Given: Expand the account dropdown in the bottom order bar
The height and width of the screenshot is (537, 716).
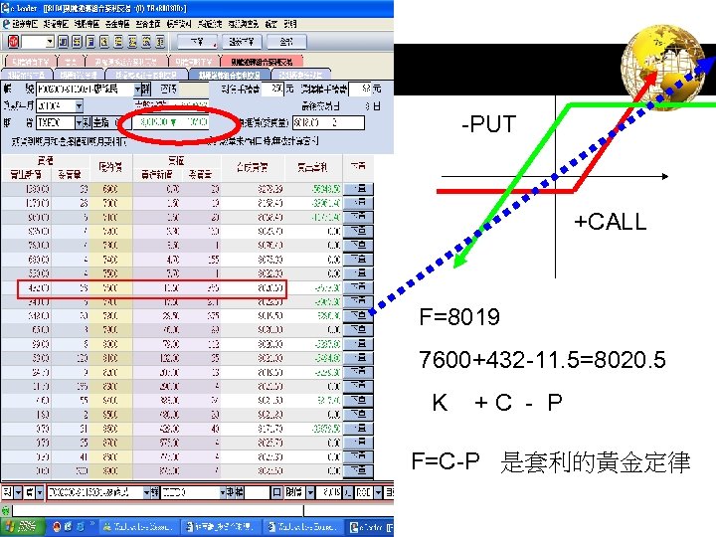Looking at the screenshot, I should pyautogui.click(x=146, y=493).
